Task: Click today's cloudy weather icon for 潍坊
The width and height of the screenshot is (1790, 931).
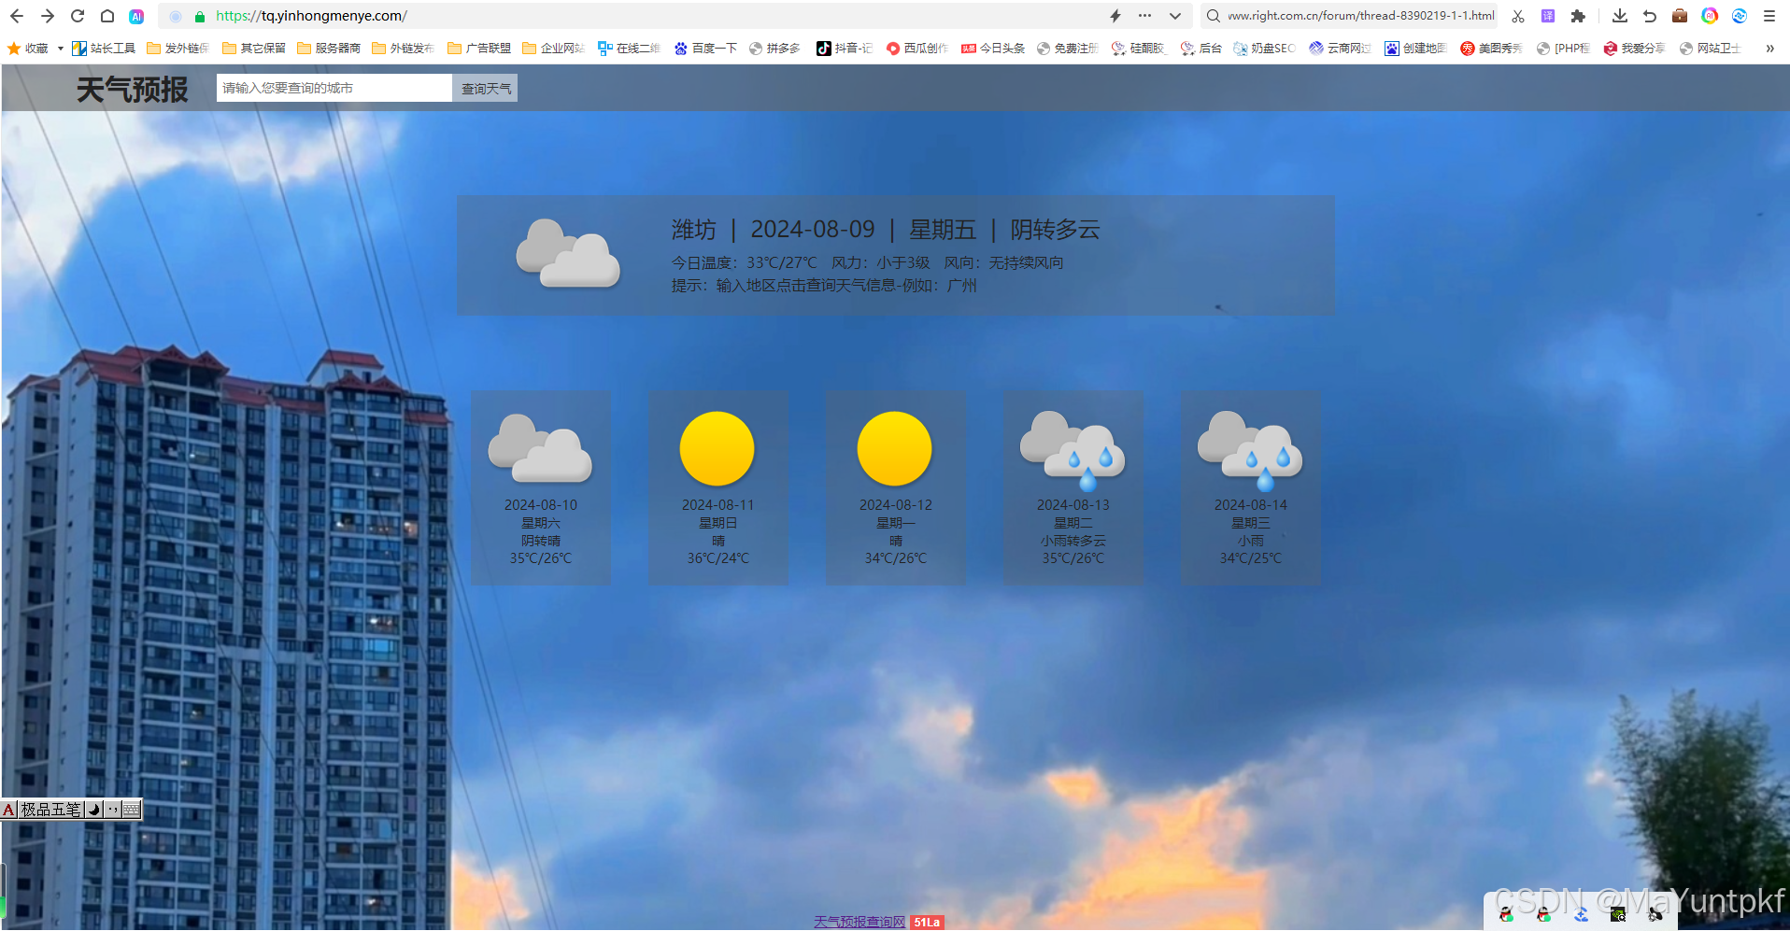Action: coord(568,253)
